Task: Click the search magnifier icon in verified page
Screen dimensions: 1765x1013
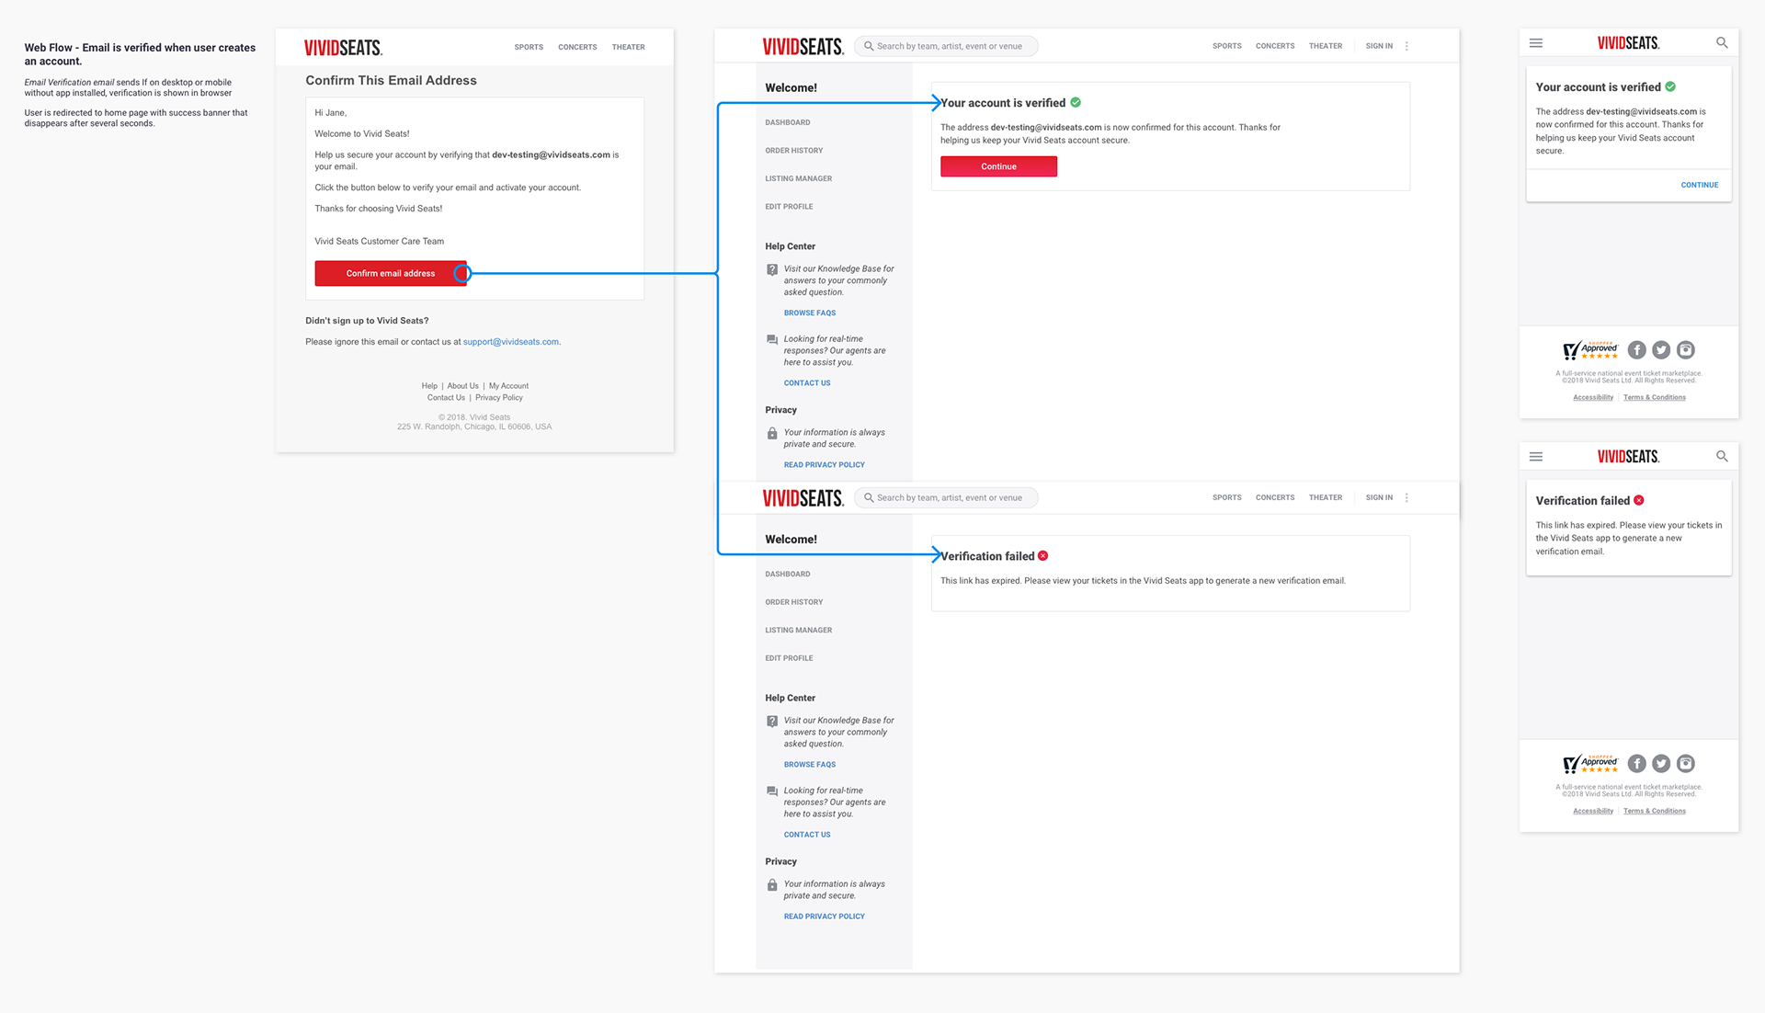Action: 868,46
